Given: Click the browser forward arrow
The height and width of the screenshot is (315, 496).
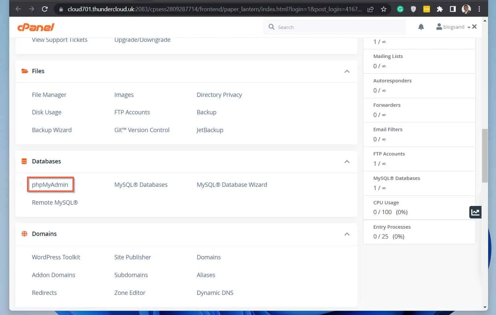Looking at the screenshot, I should point(31,9).
